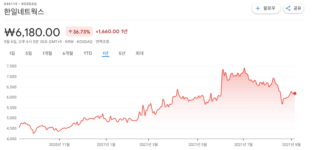Switch to the 6개월 range tab
315x150 pixels.
point(68,53)
